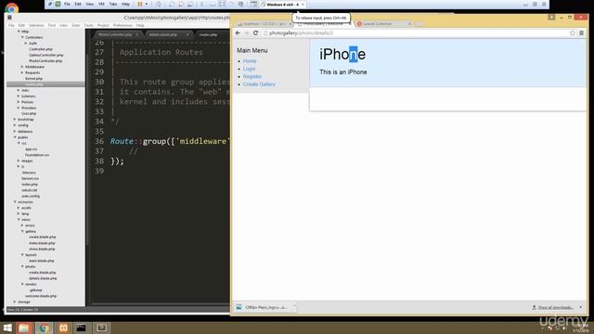Expand the Auth folder
This screenshot has height=334, width=594.
26,44
